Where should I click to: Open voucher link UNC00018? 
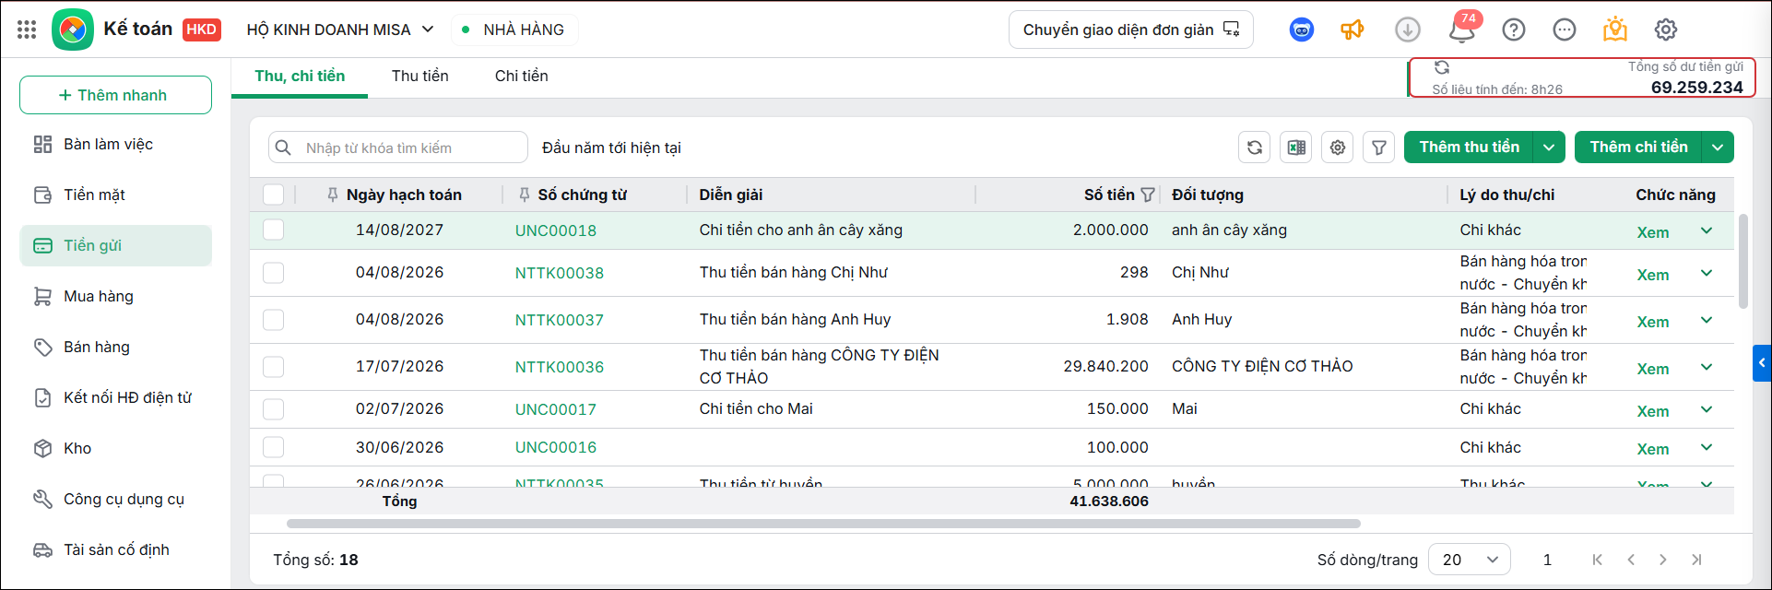tap(556, 230)
